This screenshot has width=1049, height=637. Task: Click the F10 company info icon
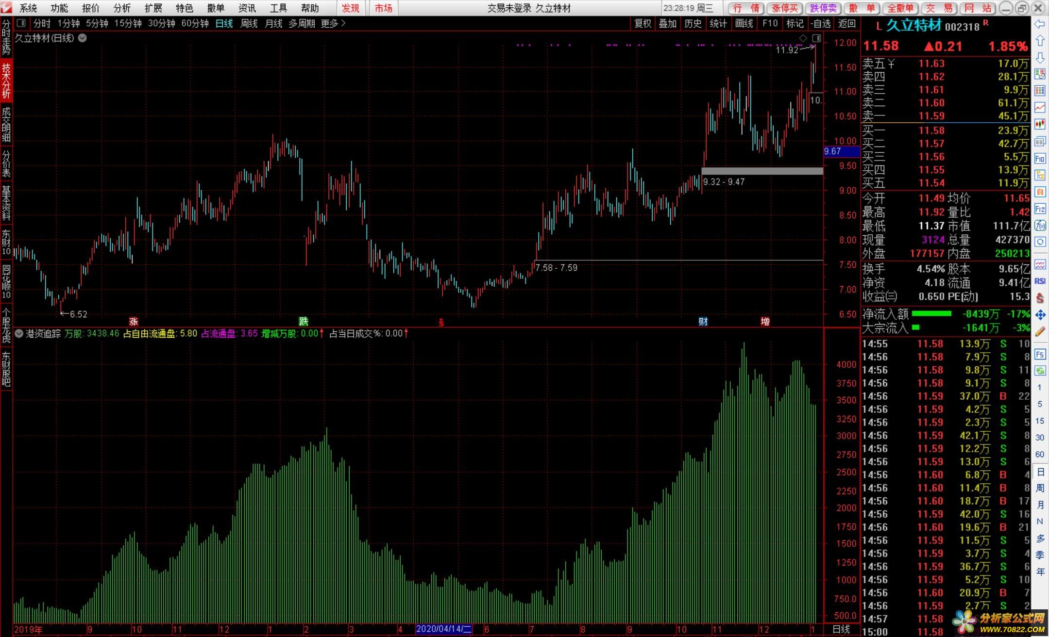[1040, 158]
